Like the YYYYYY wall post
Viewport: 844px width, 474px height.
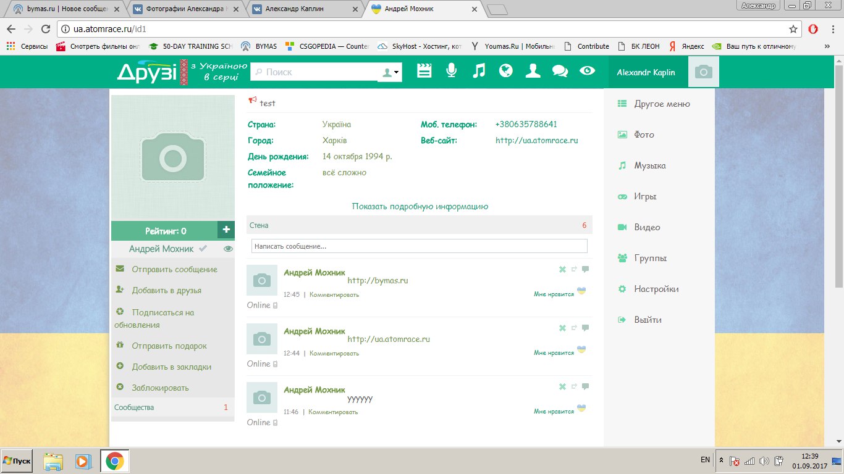point(554,412)
